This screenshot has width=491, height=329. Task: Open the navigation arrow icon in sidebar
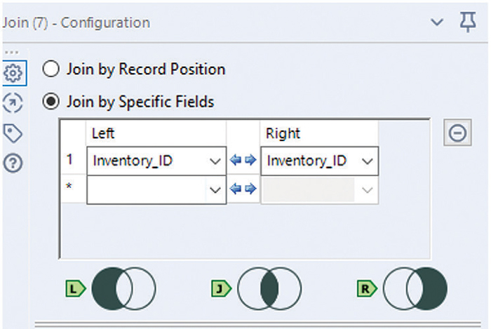click(x=12, y=103)
